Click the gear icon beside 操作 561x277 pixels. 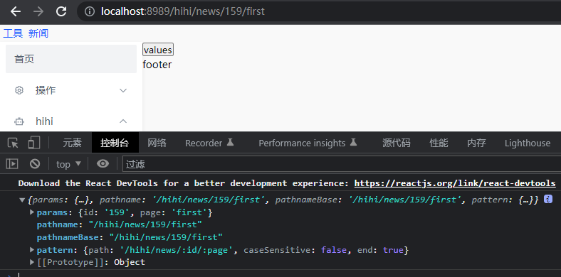pyautogui.click(x=19, y=90)
